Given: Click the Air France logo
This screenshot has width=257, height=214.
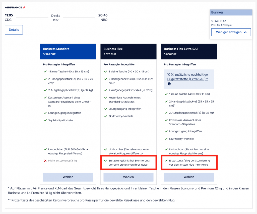Looking at the screenshot, I should (15, 7).
